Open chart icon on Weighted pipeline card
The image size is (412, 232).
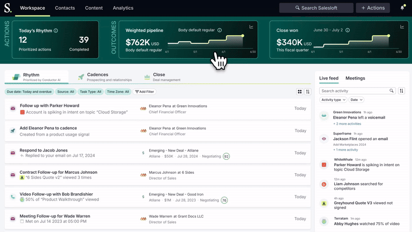251,27
